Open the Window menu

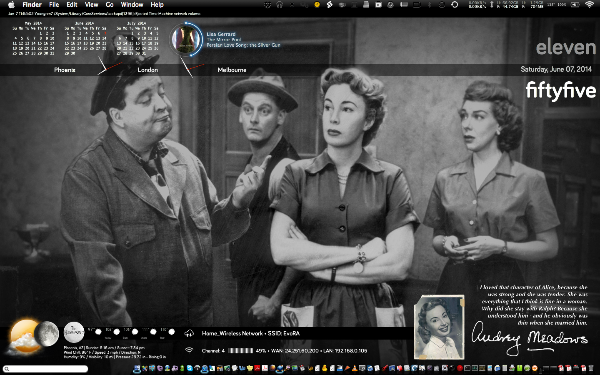point(132,5)
